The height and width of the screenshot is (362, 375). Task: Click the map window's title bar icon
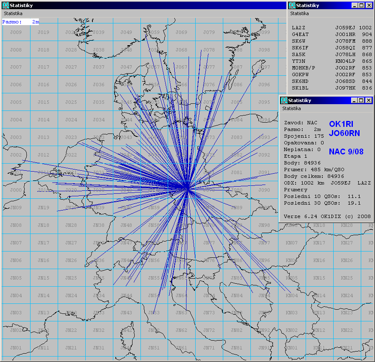tap(5, 5)
